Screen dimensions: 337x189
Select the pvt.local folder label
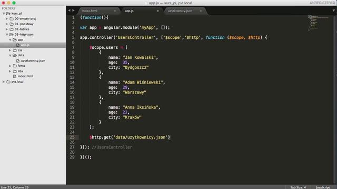point(17,82)
